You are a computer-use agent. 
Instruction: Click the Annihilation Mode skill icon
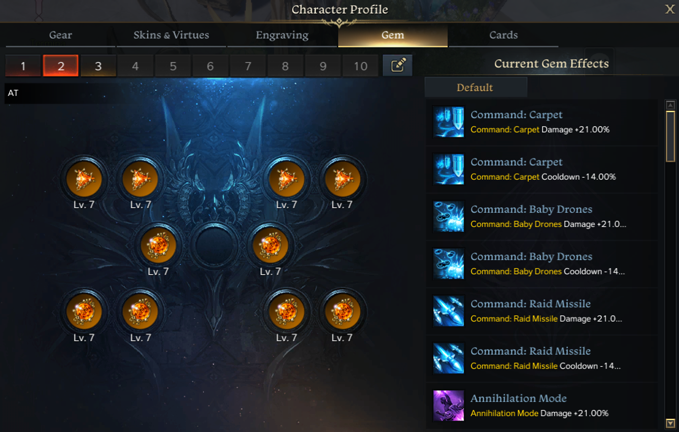448,406
